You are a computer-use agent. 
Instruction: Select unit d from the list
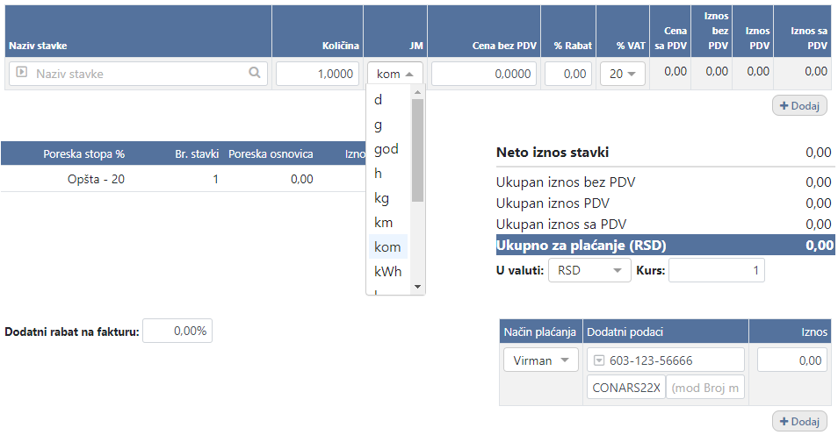point(388,100)
